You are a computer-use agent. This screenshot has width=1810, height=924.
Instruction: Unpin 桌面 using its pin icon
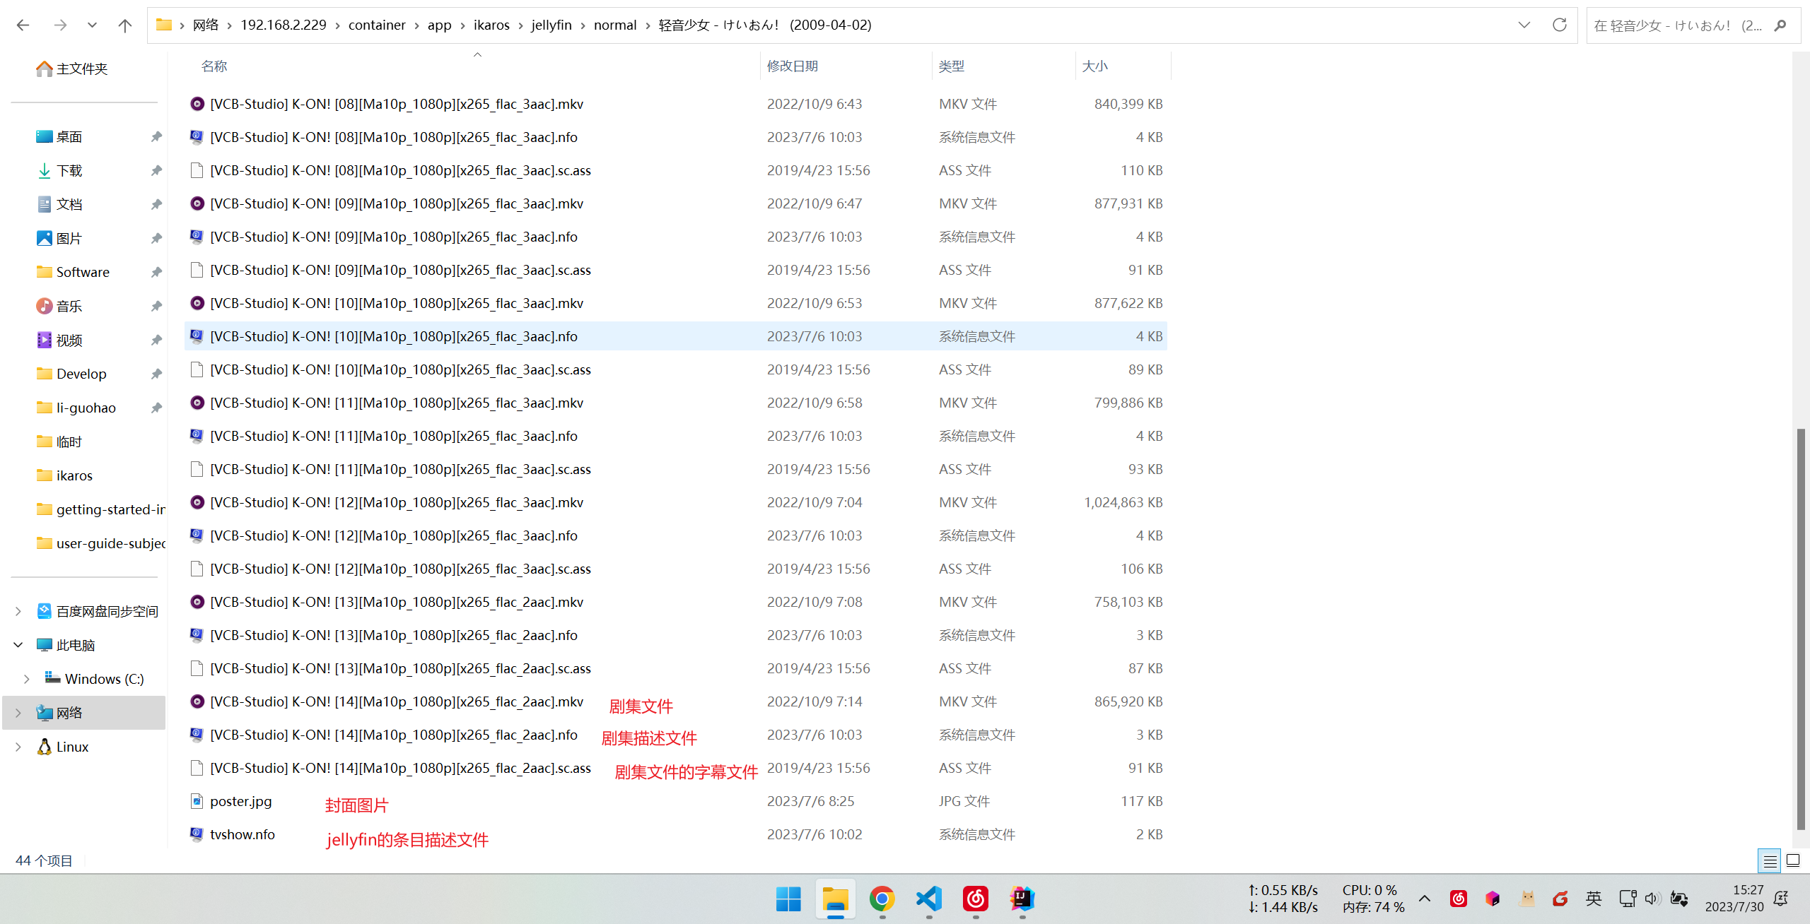[x=156, y=136]
